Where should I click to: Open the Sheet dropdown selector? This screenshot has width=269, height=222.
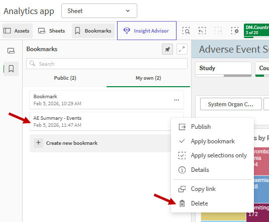[99, 11]
